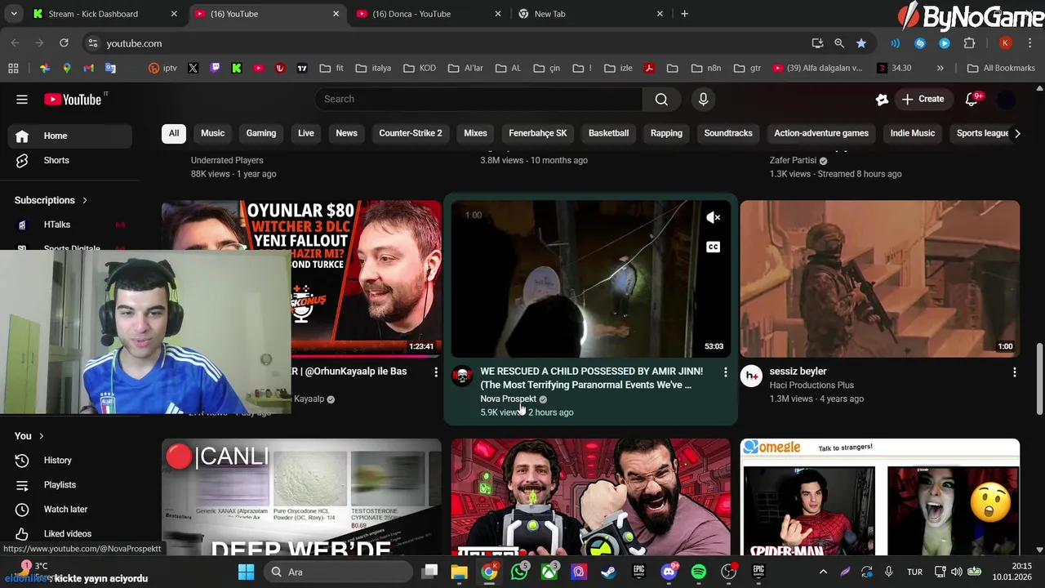Play the sessiz beyler thumbnail
Image resolution: width=1045 pixels, height=588 pixels.
tap(879, 279)
